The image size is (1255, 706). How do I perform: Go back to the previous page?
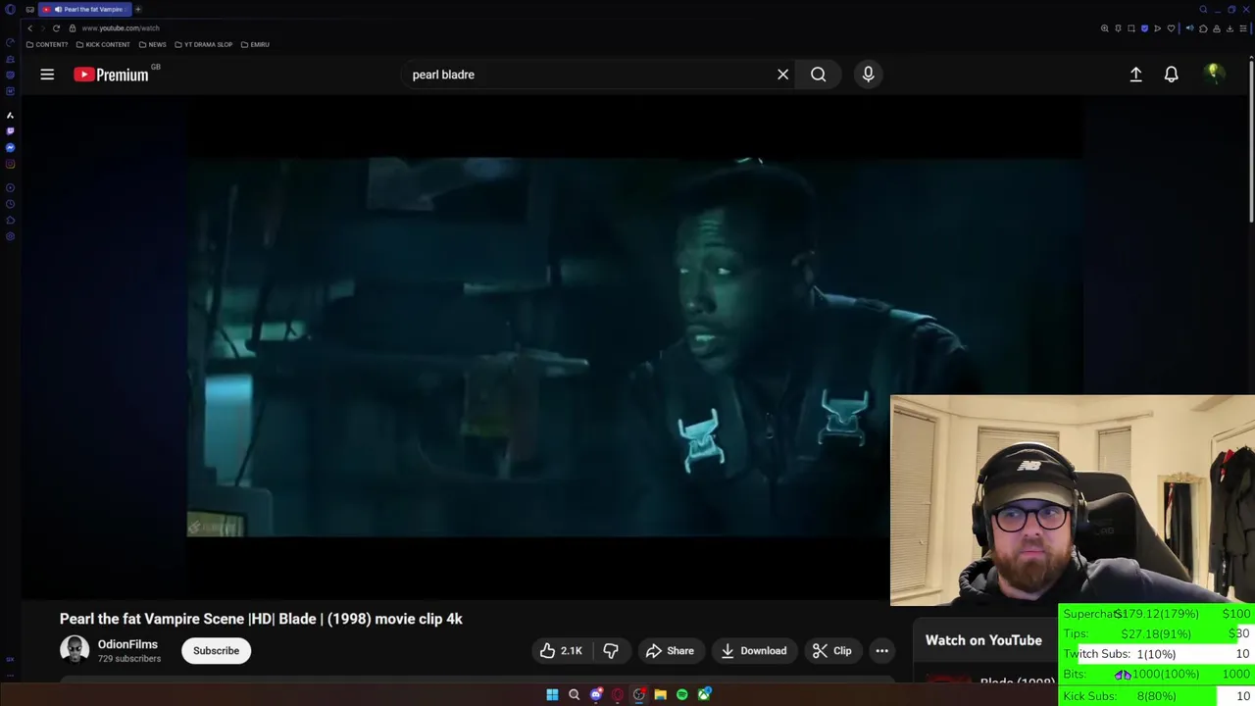coord(30,28)
